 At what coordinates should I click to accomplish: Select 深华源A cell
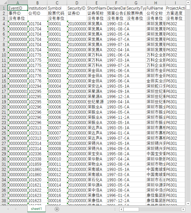(x=97, y=185)
